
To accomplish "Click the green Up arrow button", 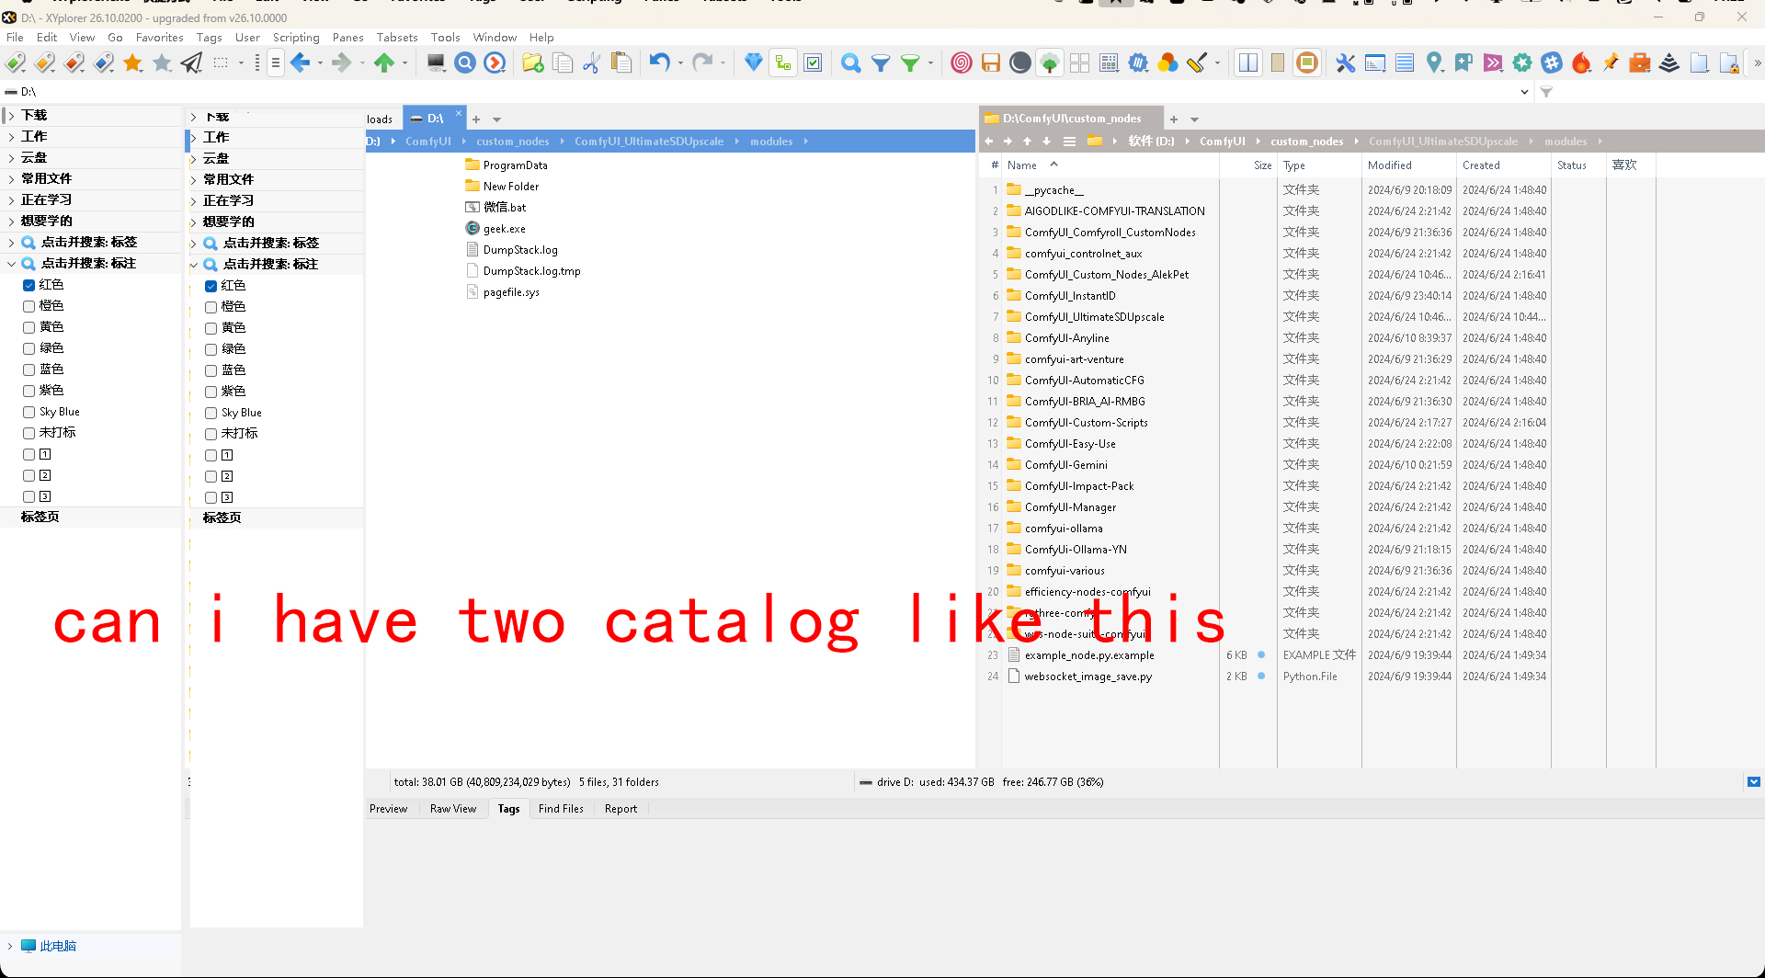I will [383, 63].
